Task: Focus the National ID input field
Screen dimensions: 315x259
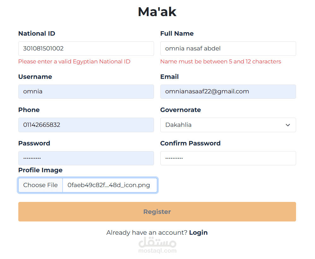Action: 86,49
